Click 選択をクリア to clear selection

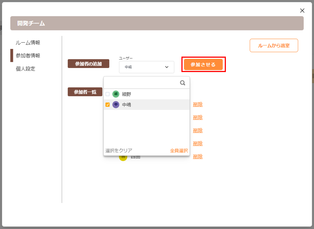click(119, 150)
